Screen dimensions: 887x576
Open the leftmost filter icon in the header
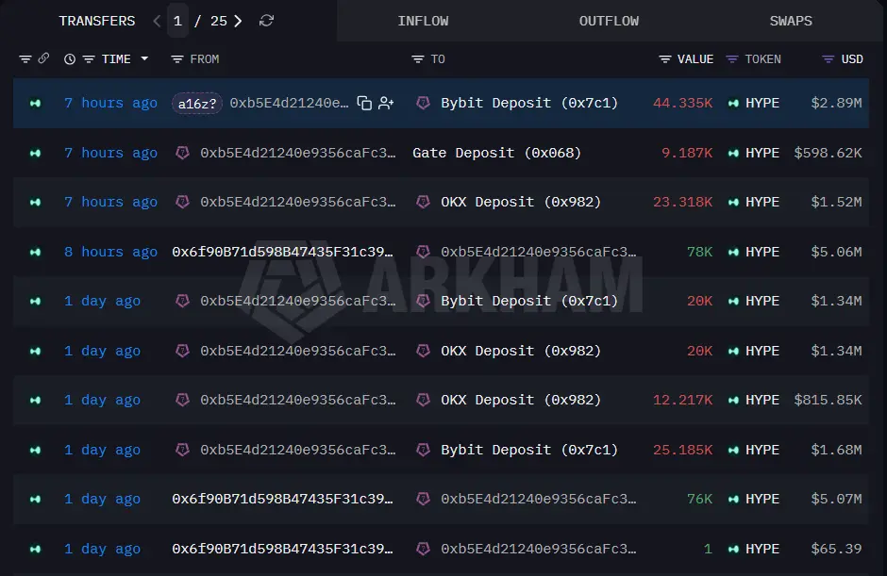(25, 58)
